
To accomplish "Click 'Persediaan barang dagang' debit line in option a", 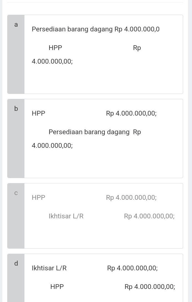I will click(96, 29).
